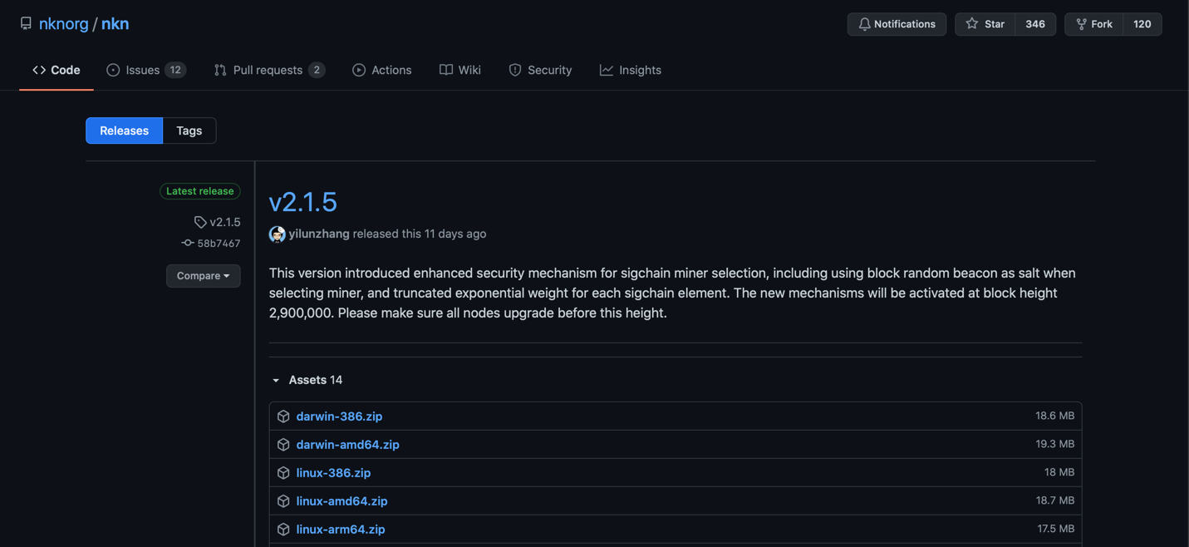
Task: Click the 18 MB file size
Action: point(1059,472)
